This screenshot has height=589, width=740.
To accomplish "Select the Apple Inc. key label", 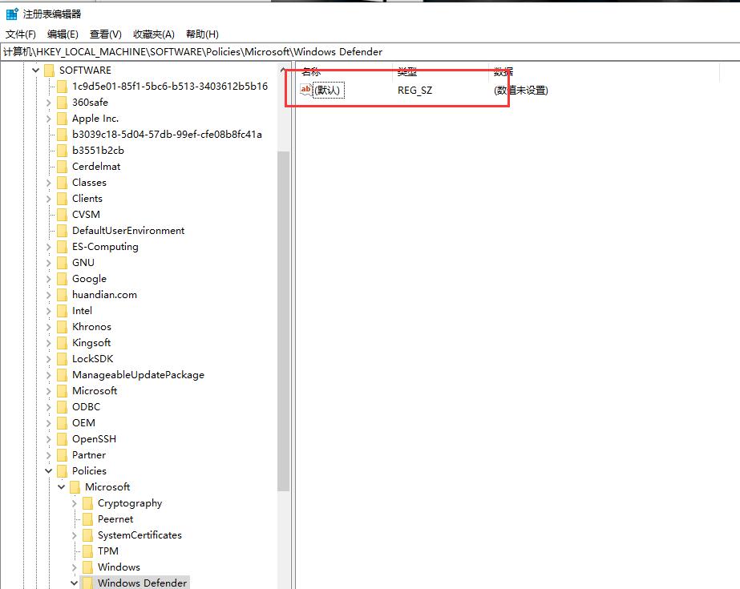I will tap(95, 119).
